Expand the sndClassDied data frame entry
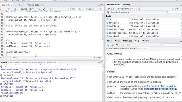Viewport: 182px width, 102px height. (x=107, y=29)
